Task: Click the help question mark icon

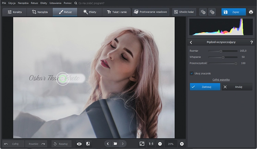Action: point(251,42)
